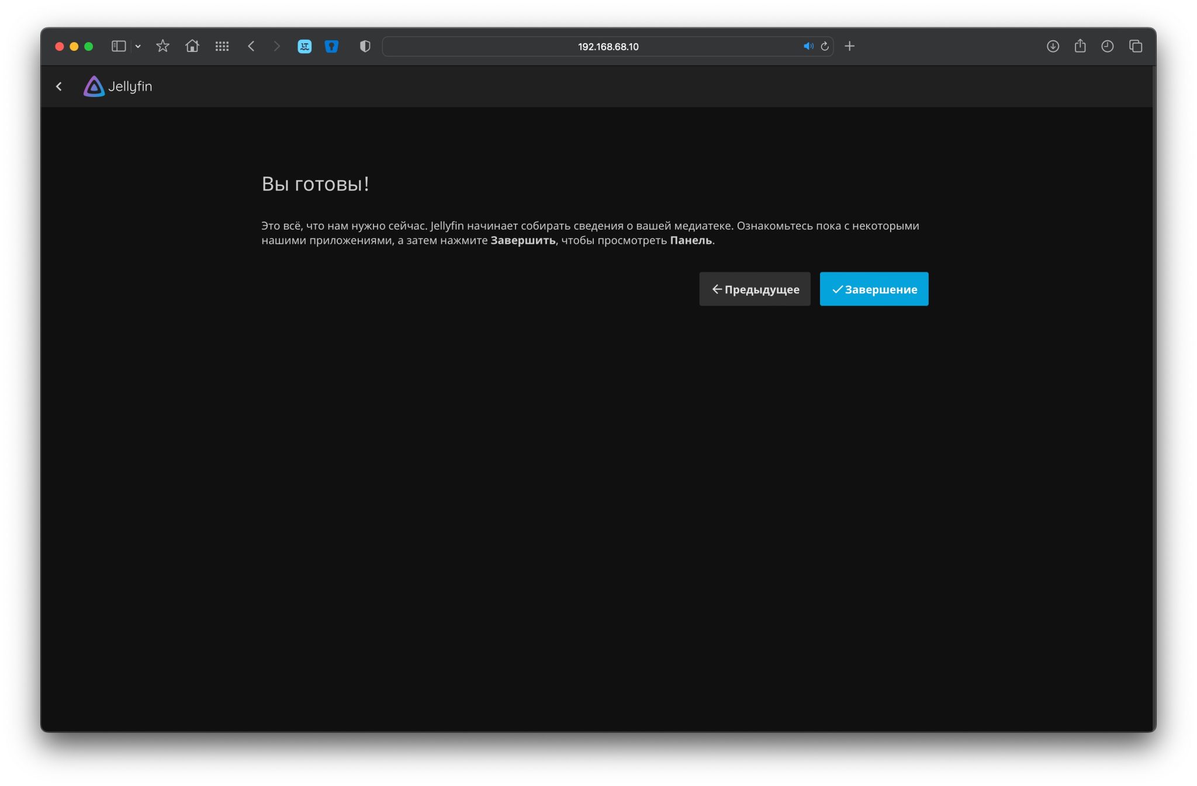The height and width of the screenshot is (786, 1197).
Task: Navigate forward with Safari forward arrow
Action: [276, 46]
